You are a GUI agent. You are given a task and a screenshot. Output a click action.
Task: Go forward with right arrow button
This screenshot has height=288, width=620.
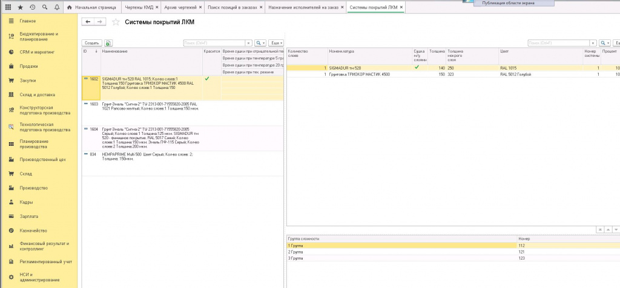[100, 22]
